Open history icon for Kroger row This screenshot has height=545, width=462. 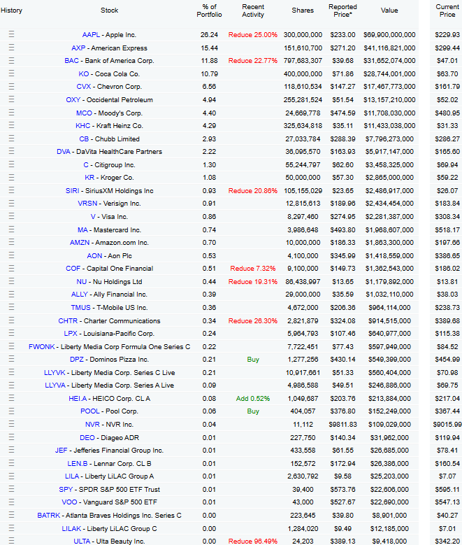11,177
